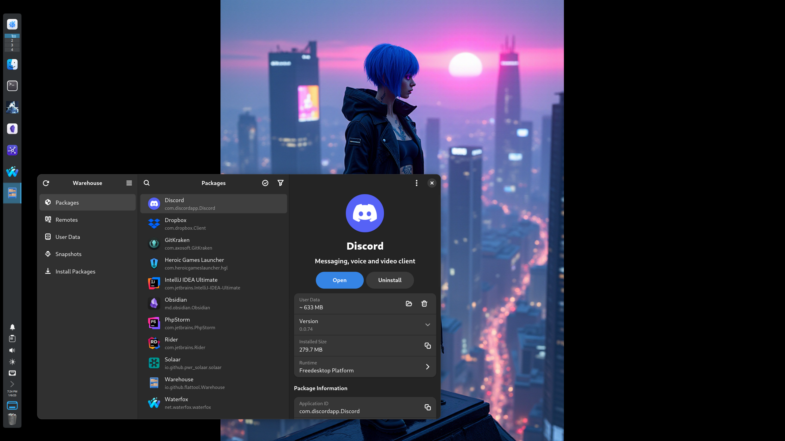Select Packages in the sidebar
The height and width of the screenshot is (441, 785).
[x=87, y=202]
